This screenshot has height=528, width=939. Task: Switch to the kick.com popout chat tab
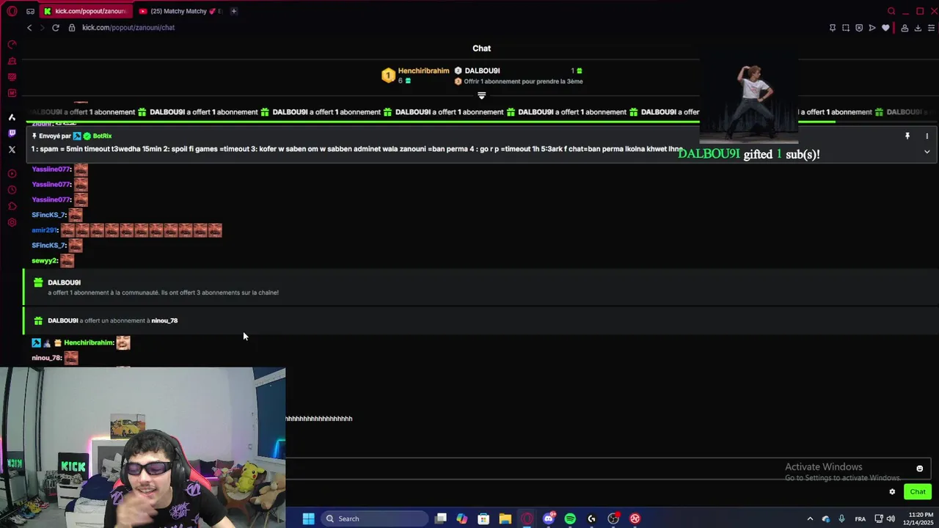[x=84, y=11]
